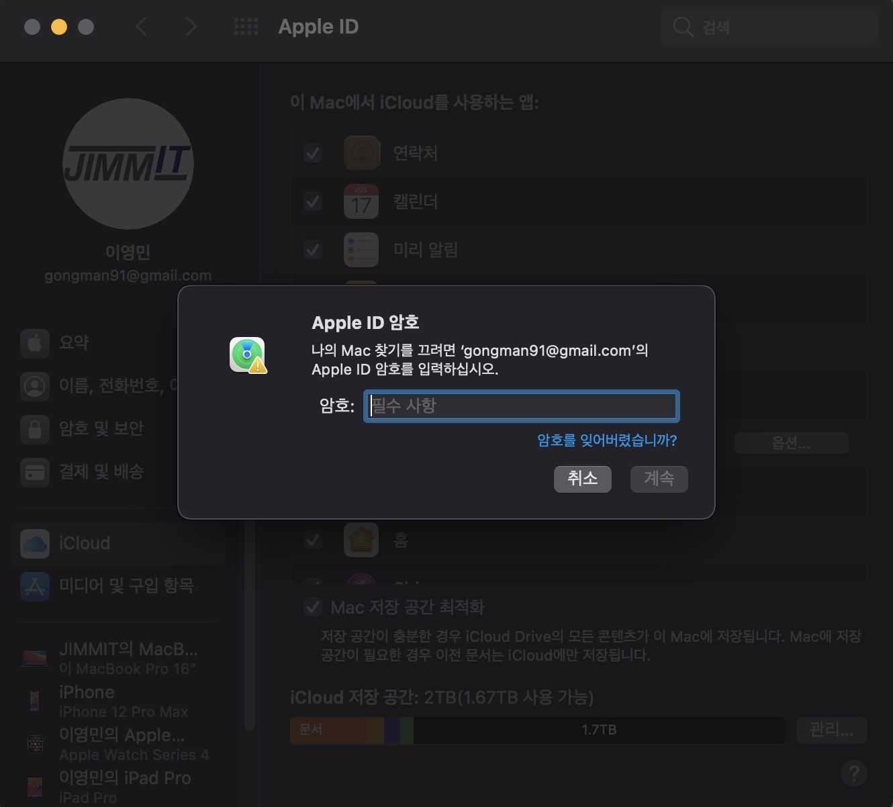Toggle the 연락처 checkbox
The width and height of the screenshot is (893, 807).
[x=313, y=153]
